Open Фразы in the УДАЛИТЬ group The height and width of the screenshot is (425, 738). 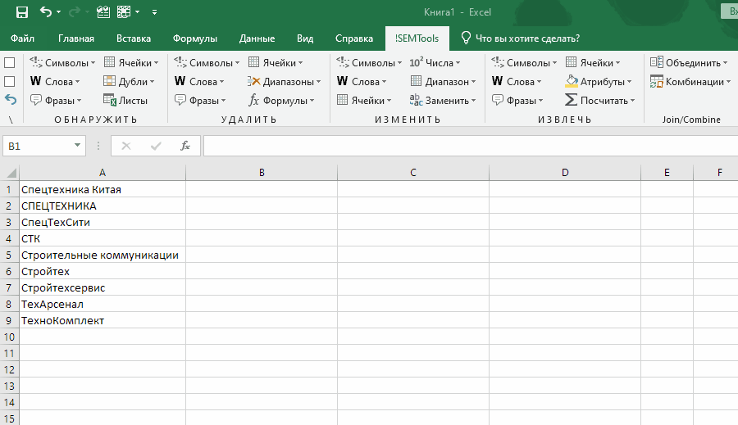pyautogui.click(x=200, y=100)
